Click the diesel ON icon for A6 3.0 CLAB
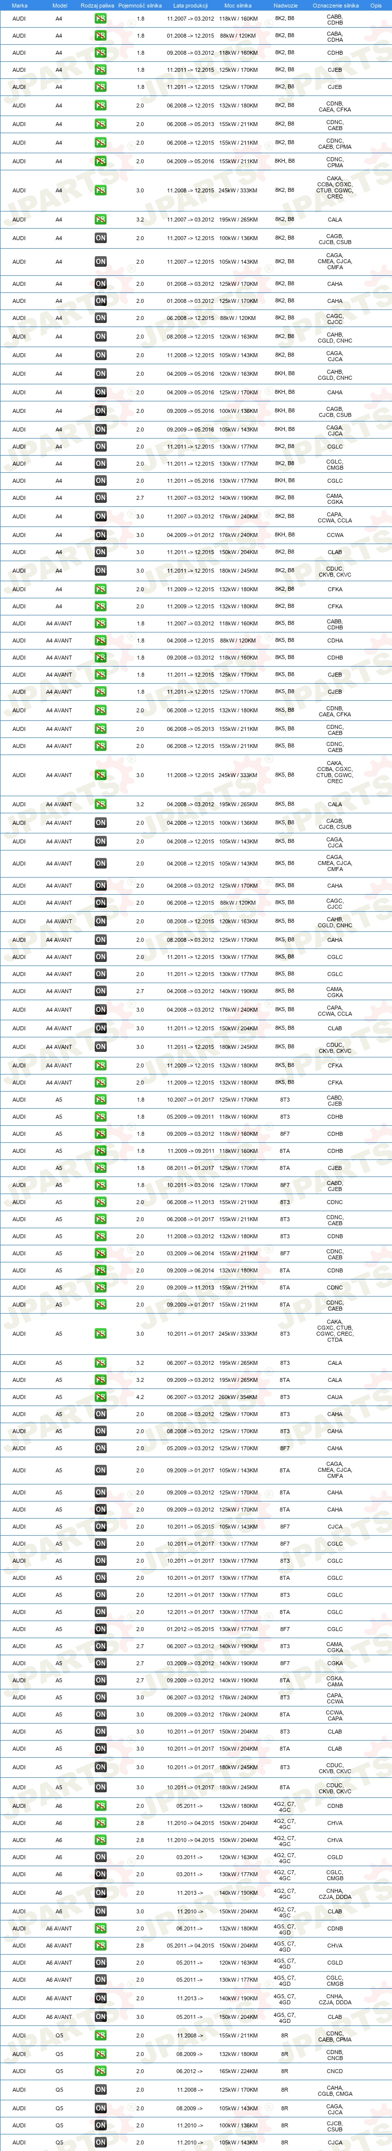The width and height of the screenshot is (392, 2151). (x=100, y=1911)
